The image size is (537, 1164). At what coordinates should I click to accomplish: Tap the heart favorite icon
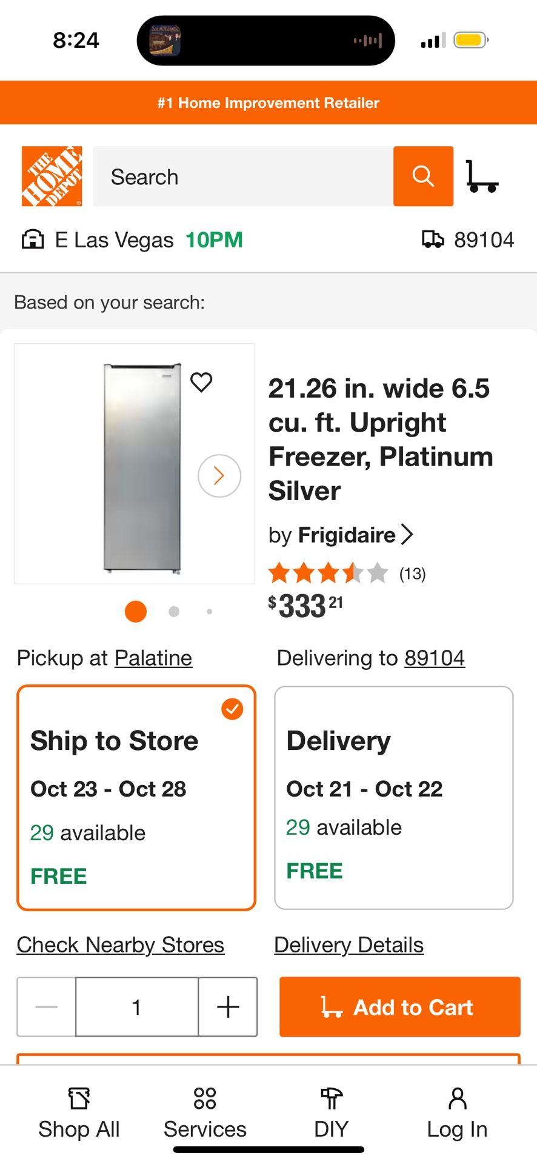point(201,383)
